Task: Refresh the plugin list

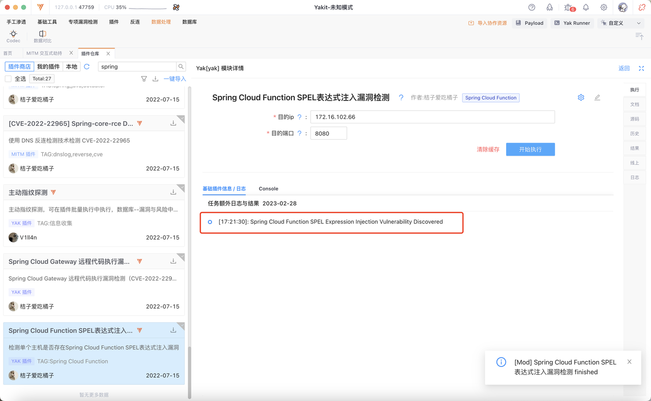Action: [x=87, y=66]
